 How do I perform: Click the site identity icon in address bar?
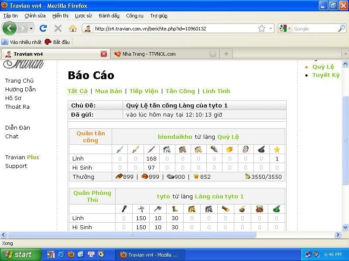(x=88, y=28)
